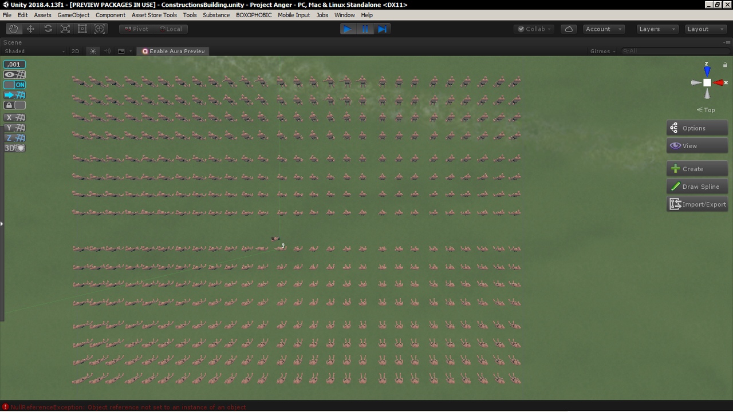Open the Shaded draw mode dropdown
The height and width of the screenshot is (412, 733).
point(34,51)
